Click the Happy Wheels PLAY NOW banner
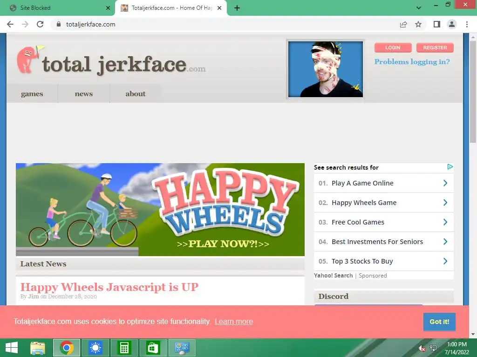The height and width of the screenshot is (357, 477). pyautogui.click(x=160, y=210)
